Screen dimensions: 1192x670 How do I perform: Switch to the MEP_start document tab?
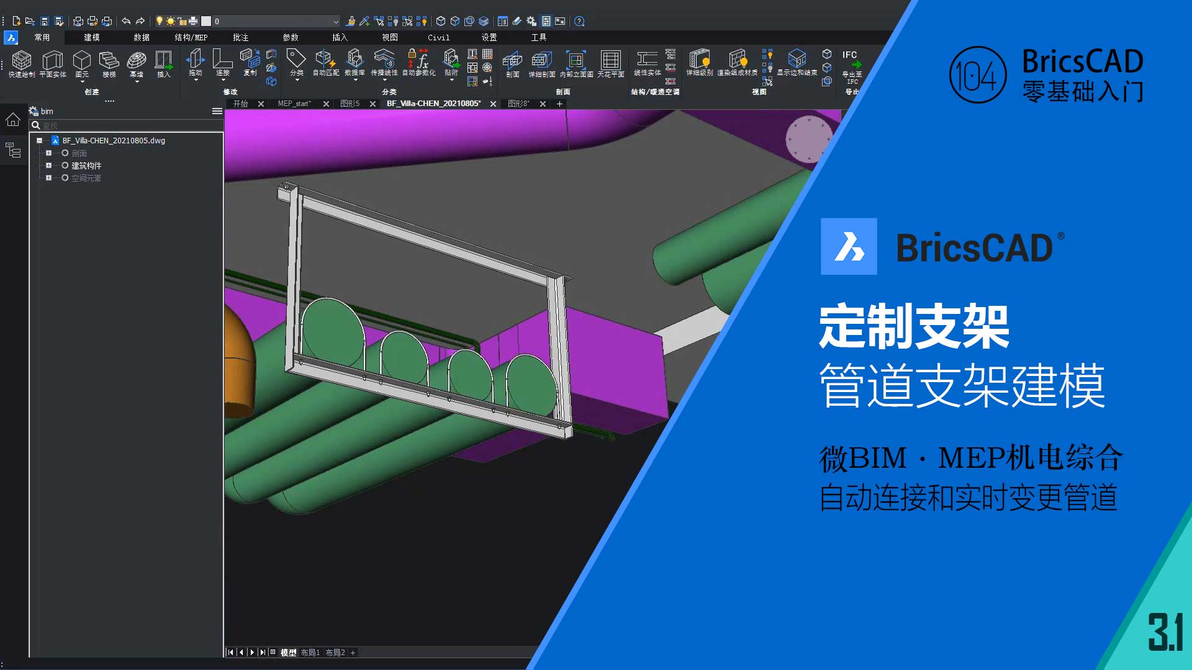tap(294, 104)
